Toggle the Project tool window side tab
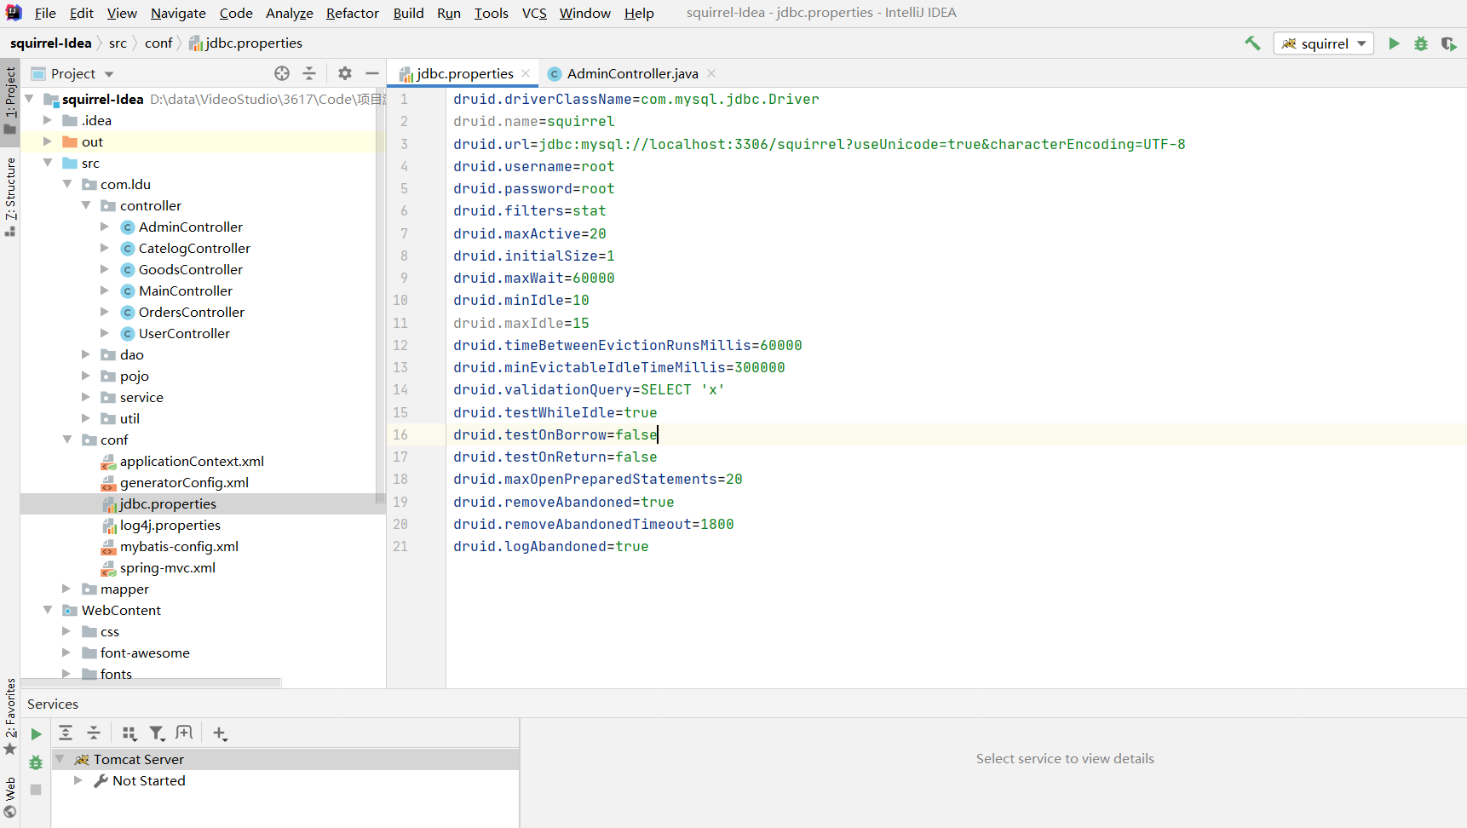The height and width of the screenshot is (828, 1467). click(x=10, y=100)
